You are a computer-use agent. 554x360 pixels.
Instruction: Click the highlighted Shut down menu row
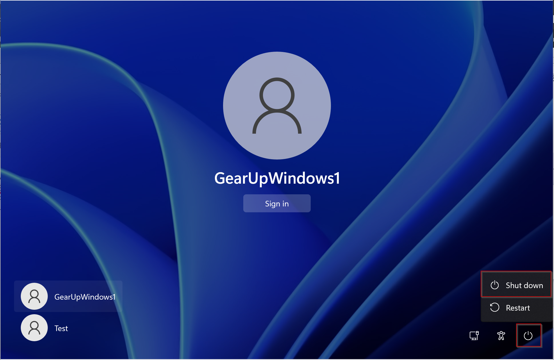click(516, 285)
